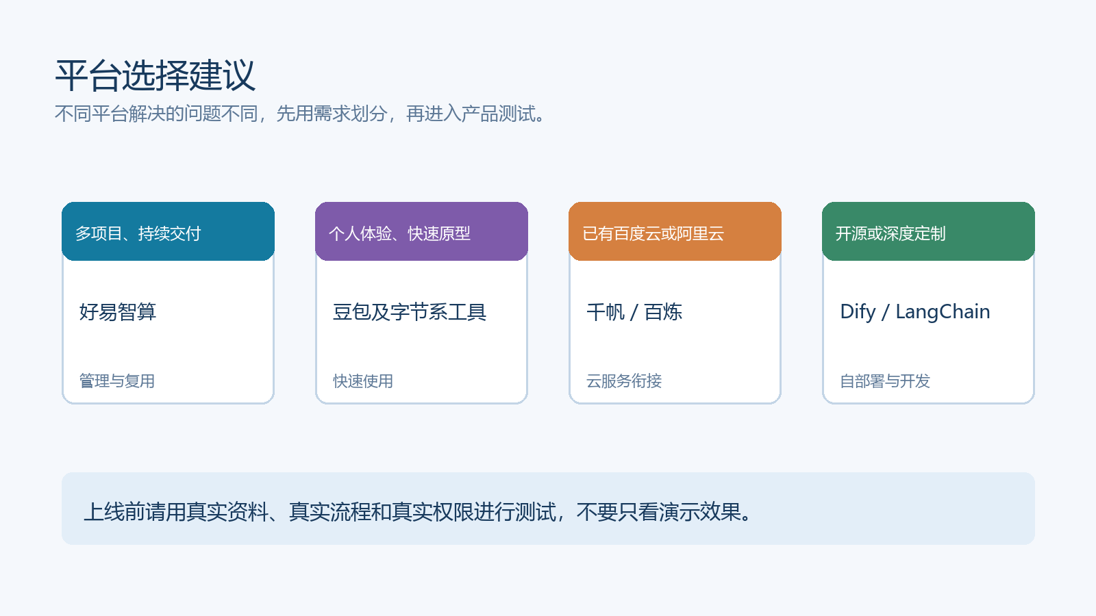
Task: Click the caption 管理与复用
Action: click(117, 381)
